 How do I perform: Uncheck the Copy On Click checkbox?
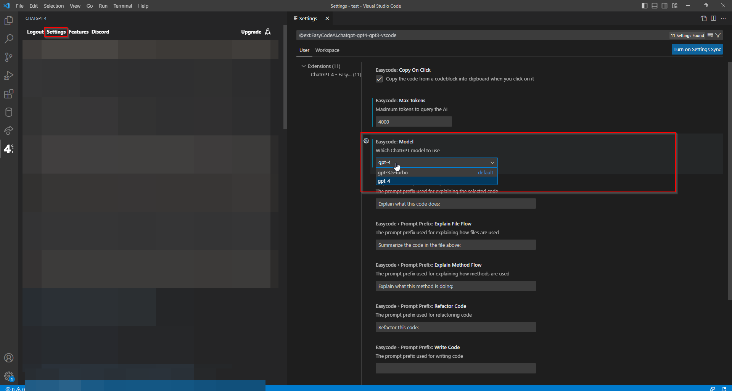379,79
